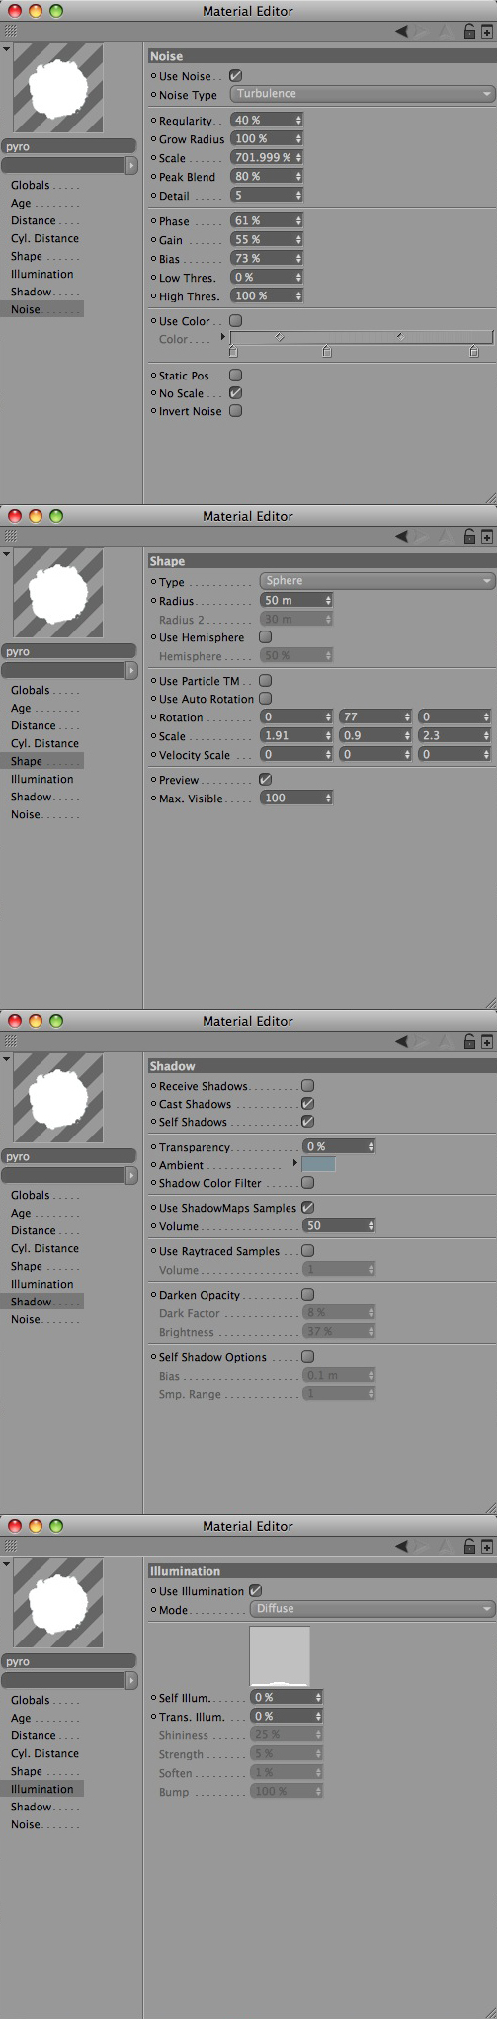Click the Noise Color gradient bar

point(362,338)
